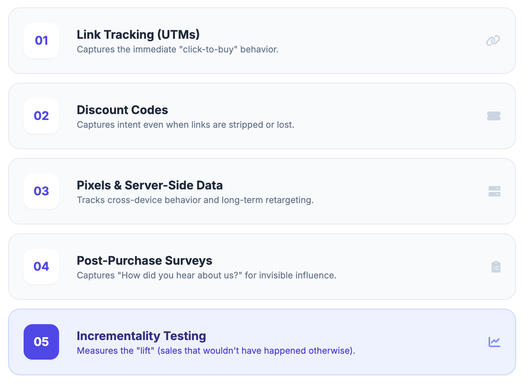
Task: Open the Link Tracking (UTMs) heading
Action: pos(138,35)
